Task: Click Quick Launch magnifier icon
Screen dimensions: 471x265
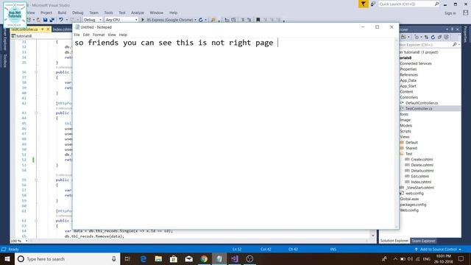Action: pyautogui.click(x=436, y=4)
